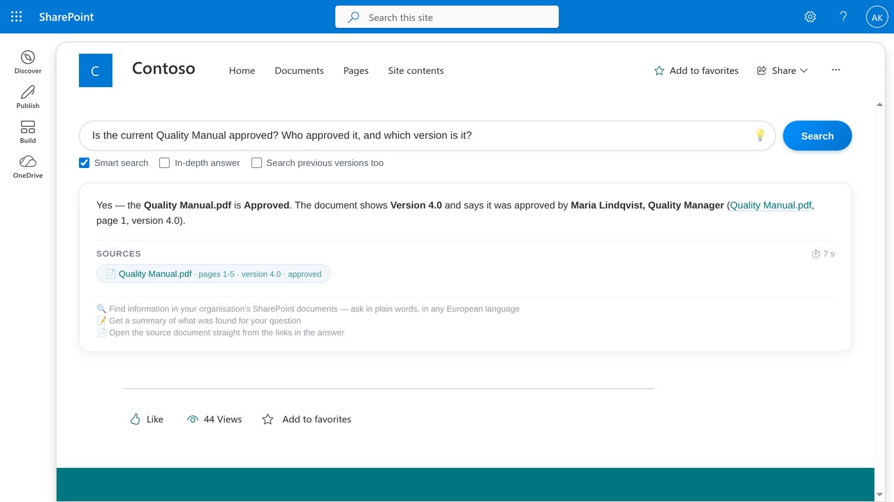This screenshot has height=502, width=894.
Task: Click the text 'Maria Lindqvist, Quality Manager'
Action: [x=647, y=205]
